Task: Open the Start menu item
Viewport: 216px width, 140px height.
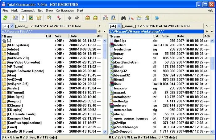Action: coord(80,11)
